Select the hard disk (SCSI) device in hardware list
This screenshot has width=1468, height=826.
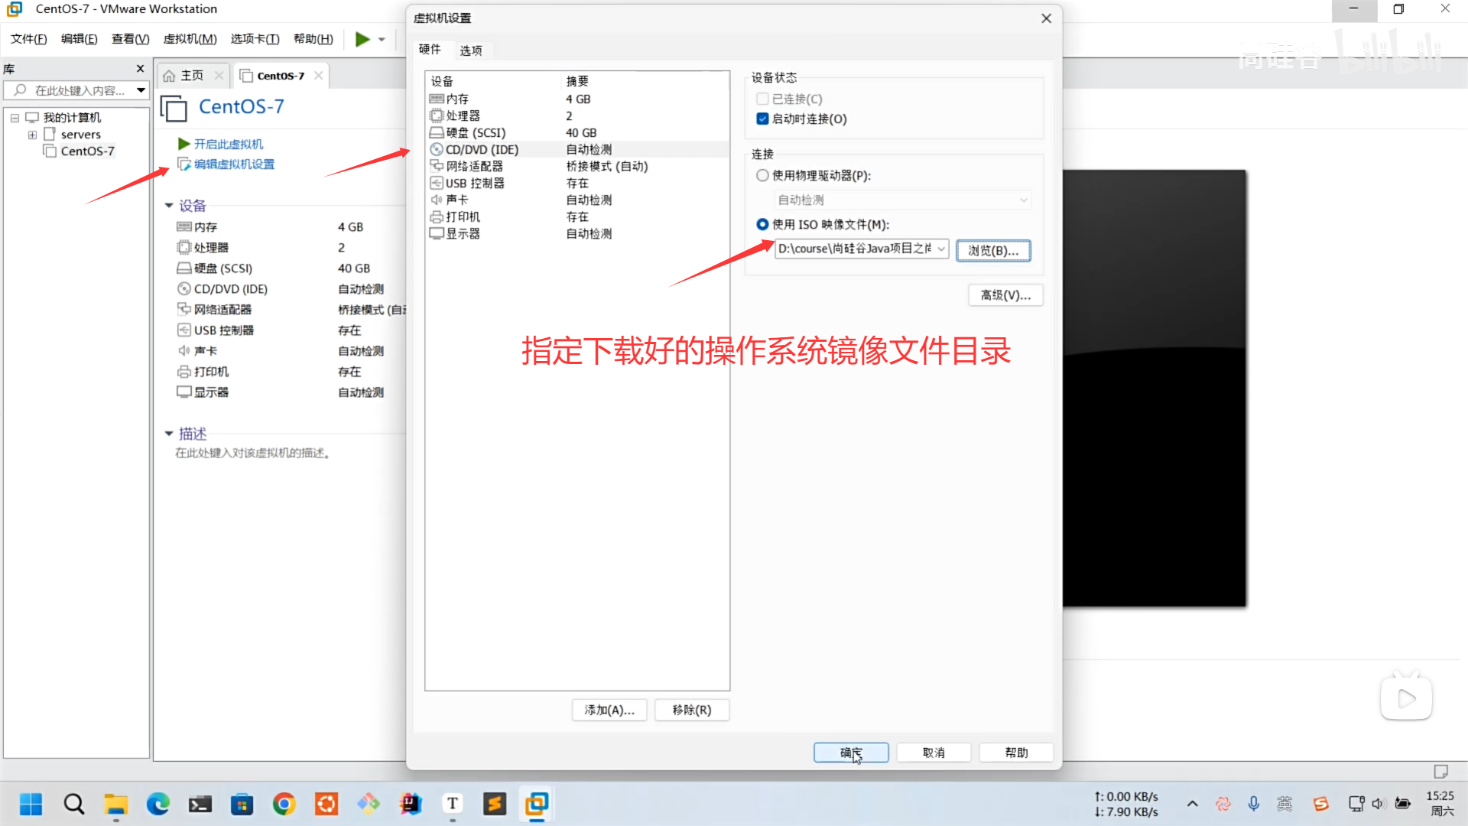coord(475,132)
